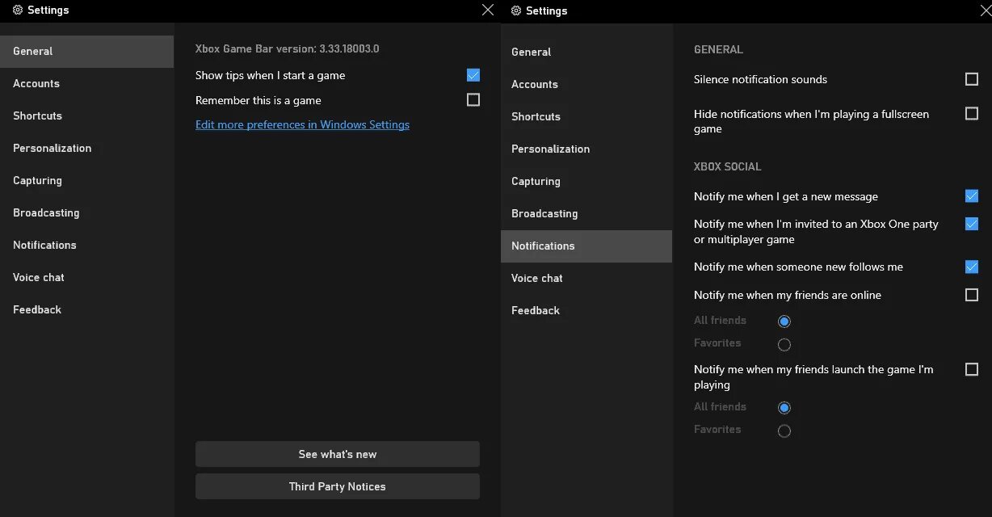Select All friends radio under friends launch game
This screenshot has height=517, width=992.
784,408
